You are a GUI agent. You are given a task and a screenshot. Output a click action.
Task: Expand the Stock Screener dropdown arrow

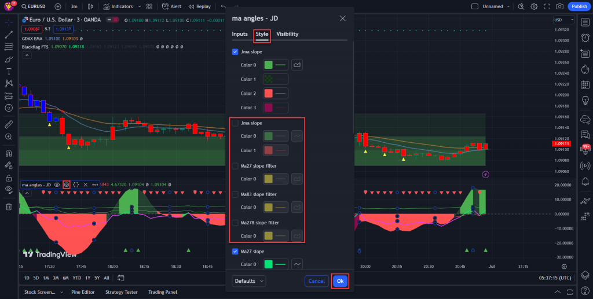point(61,292)
